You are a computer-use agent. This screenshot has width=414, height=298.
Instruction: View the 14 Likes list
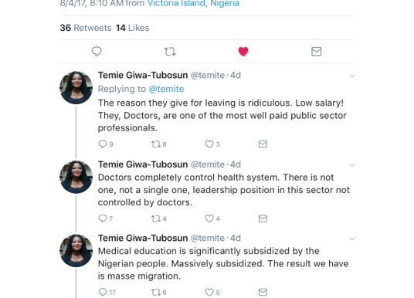pos(133,28)
